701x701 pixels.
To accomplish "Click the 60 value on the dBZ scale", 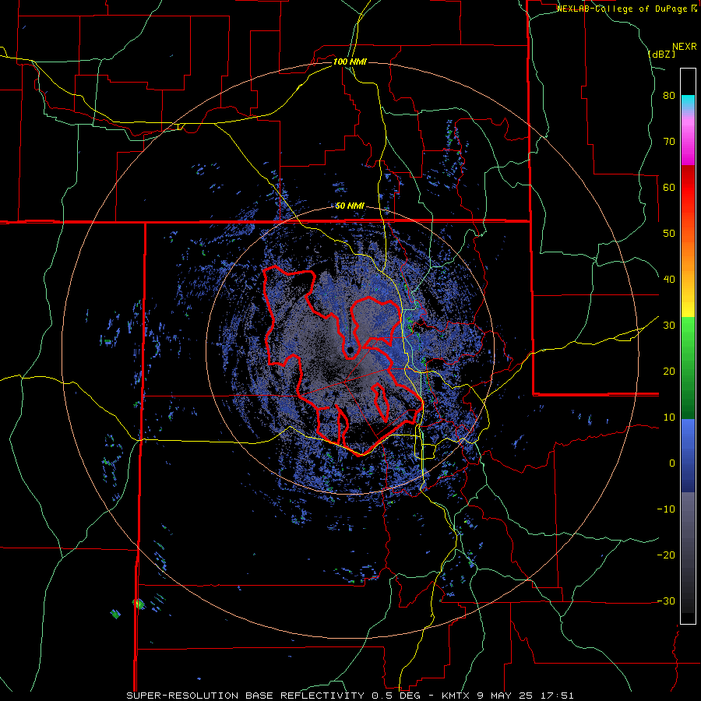I will 669,188.
